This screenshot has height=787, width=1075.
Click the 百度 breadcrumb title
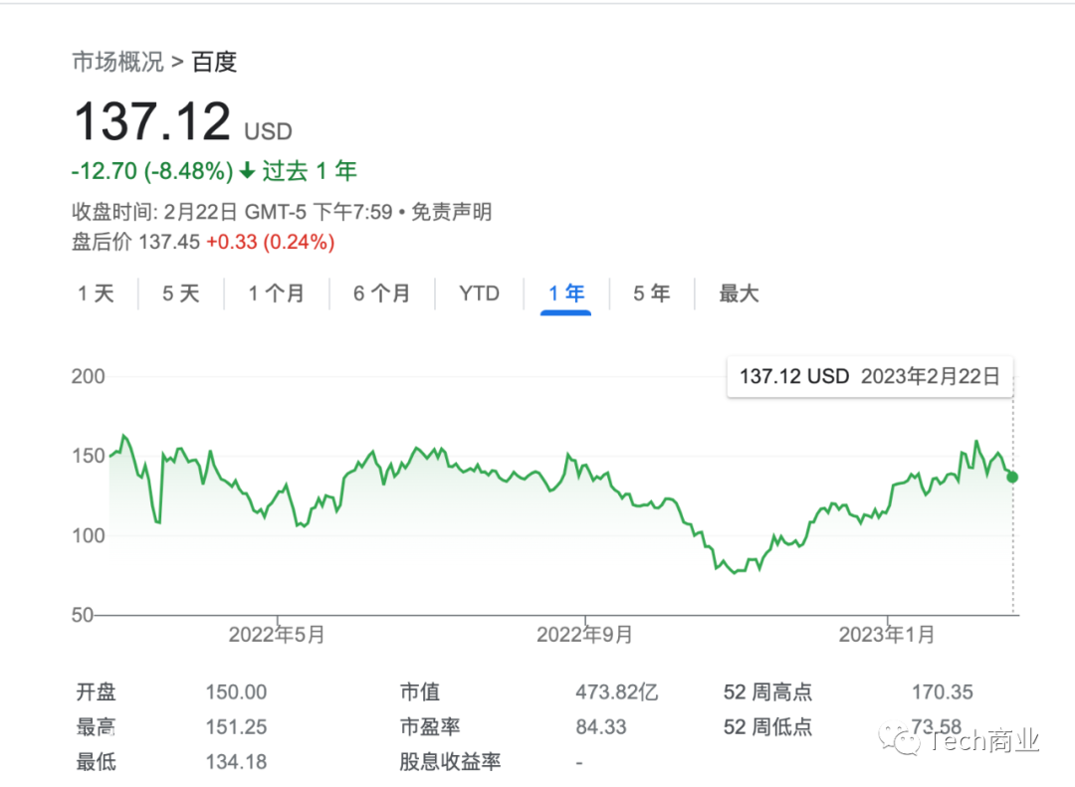click(x=215, y=62)
